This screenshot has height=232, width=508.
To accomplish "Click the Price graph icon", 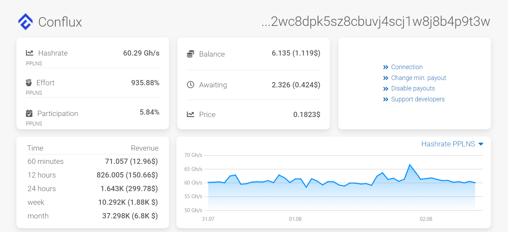I will pyautogui.click(x=190, y=114).
